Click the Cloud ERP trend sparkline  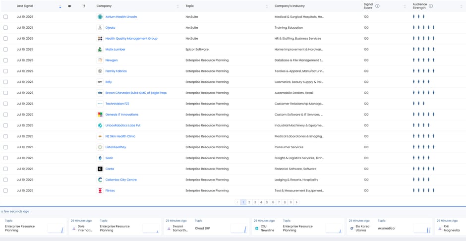pos(238,229)
